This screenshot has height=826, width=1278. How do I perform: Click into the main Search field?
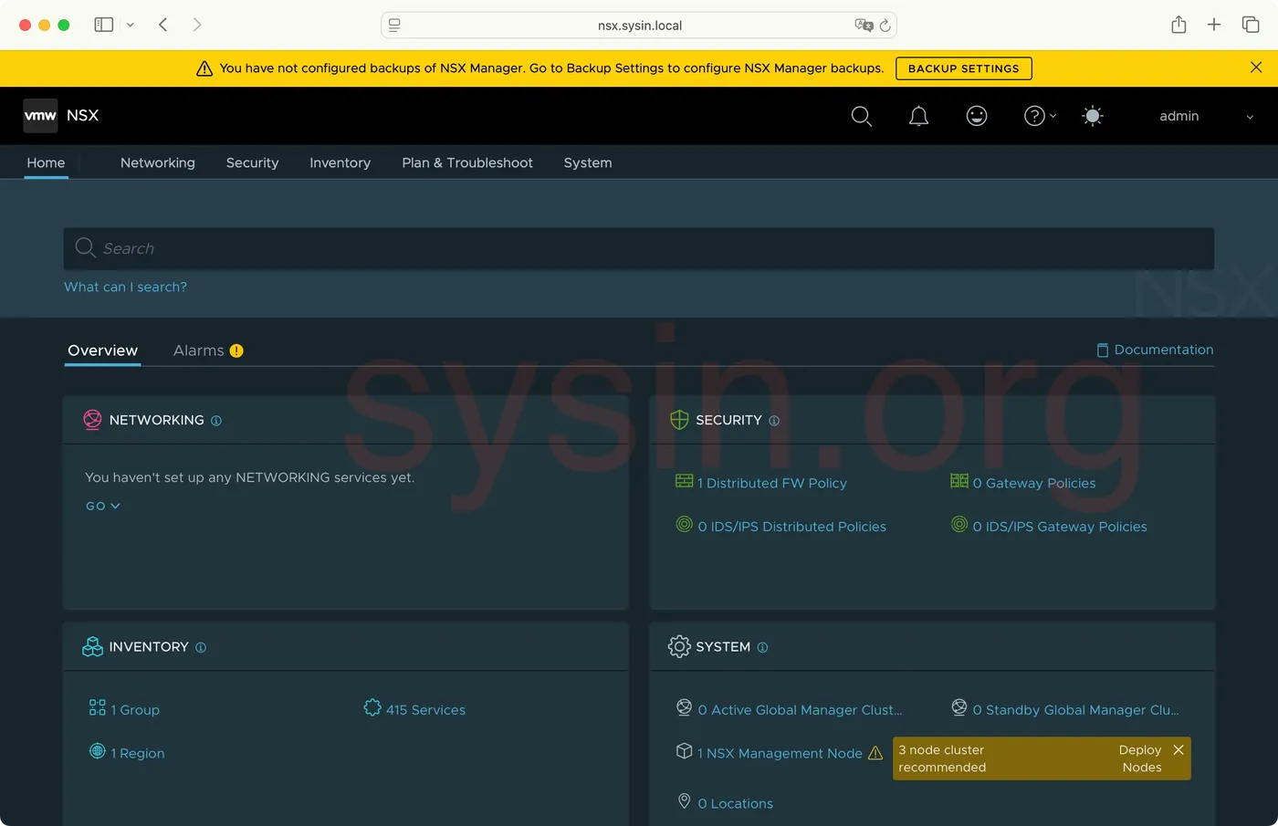coord(639,248)
